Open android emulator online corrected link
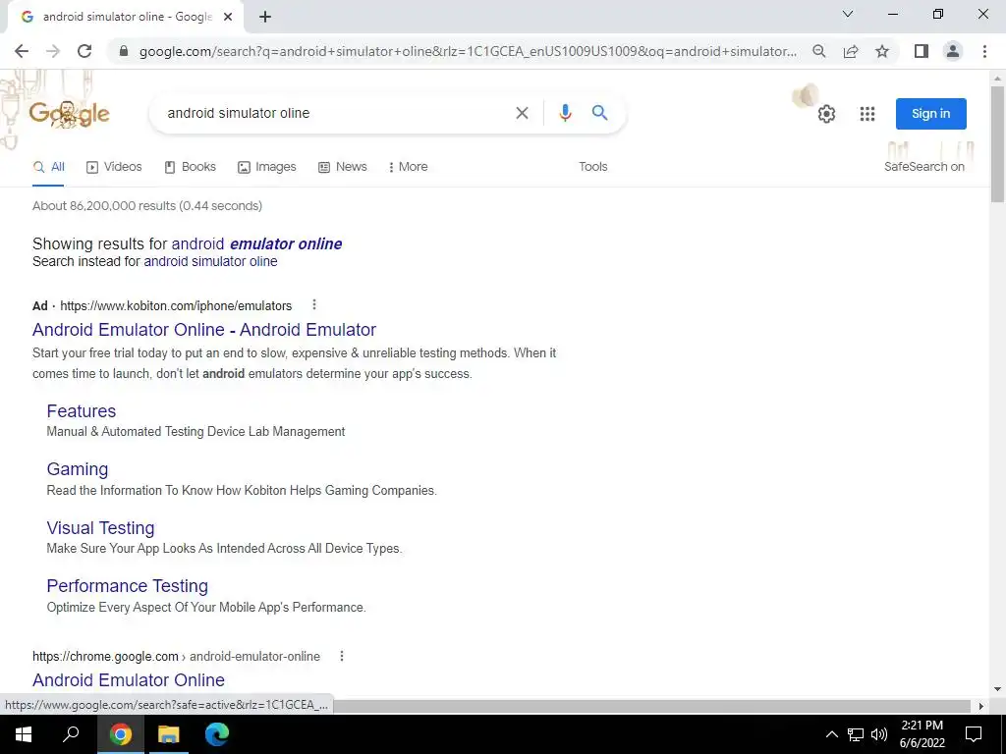This screenshot has height=754, width=1006. [256, 243]
